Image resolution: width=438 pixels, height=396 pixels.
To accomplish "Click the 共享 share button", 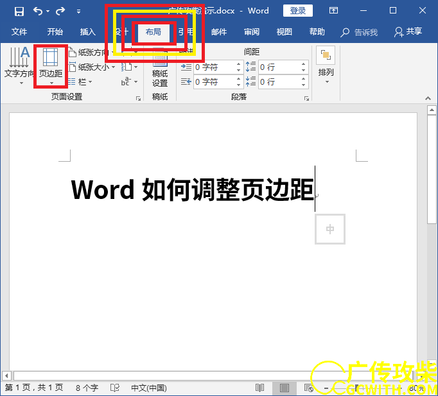I will (408, 32).
